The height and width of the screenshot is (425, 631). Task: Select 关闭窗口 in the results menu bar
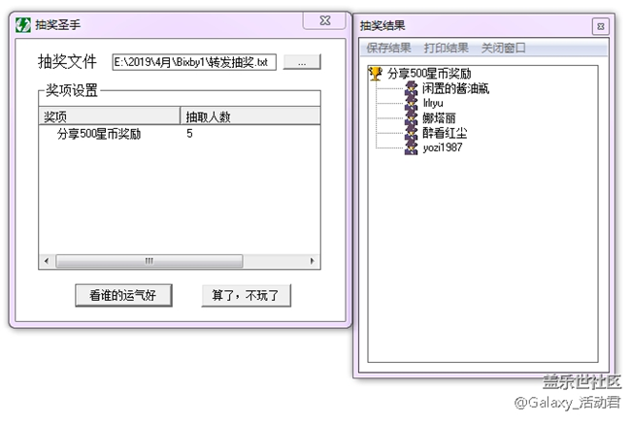pos(504,48)
